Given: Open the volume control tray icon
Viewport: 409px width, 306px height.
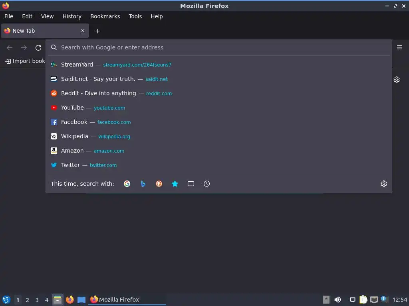Looking at the screenshot, I should [x=338, y=300].
